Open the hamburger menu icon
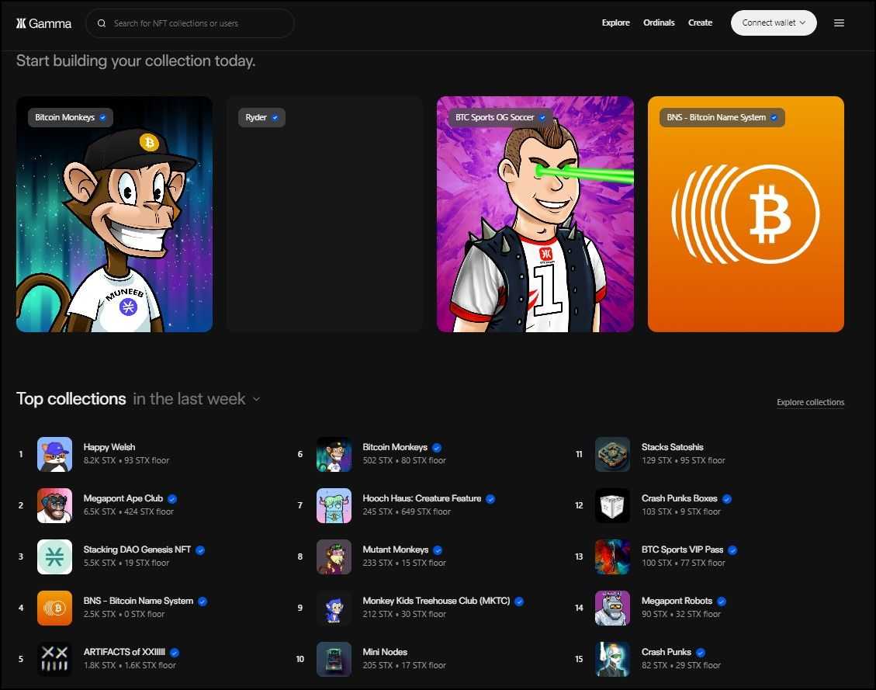This screenshot has width=876, height=690. point(839,23)
